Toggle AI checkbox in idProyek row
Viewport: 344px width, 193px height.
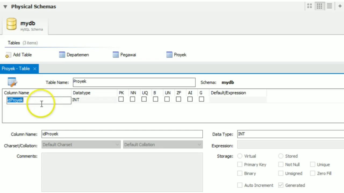pyautogui.click(x=190, y=99)
